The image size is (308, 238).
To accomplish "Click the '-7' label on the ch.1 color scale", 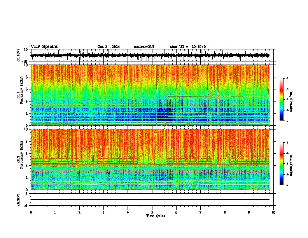I will click(x=287, y=121).
